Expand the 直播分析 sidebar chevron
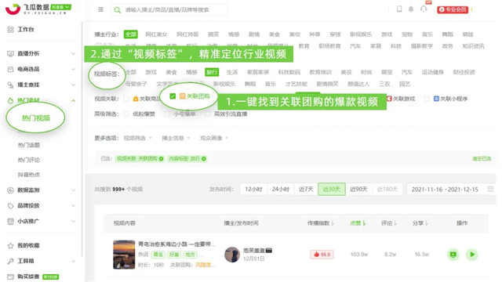502x282 pixels. pos(73,53)
